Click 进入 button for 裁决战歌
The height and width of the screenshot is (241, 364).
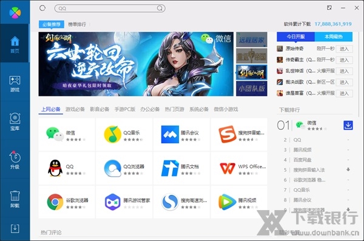[x=344, y=83]
